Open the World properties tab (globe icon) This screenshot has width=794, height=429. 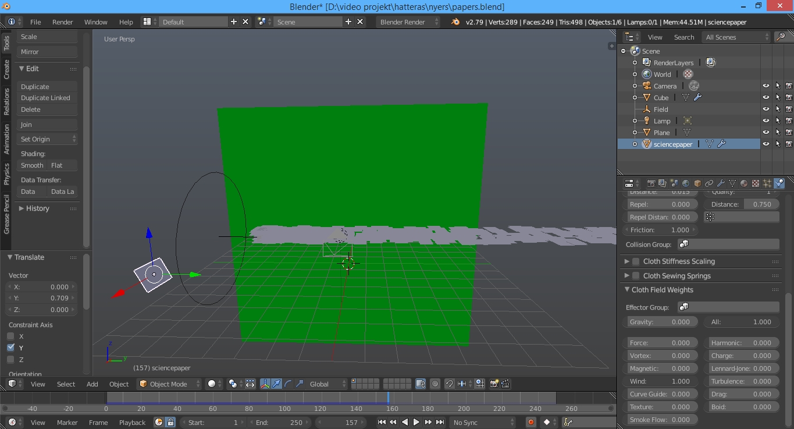686,183
